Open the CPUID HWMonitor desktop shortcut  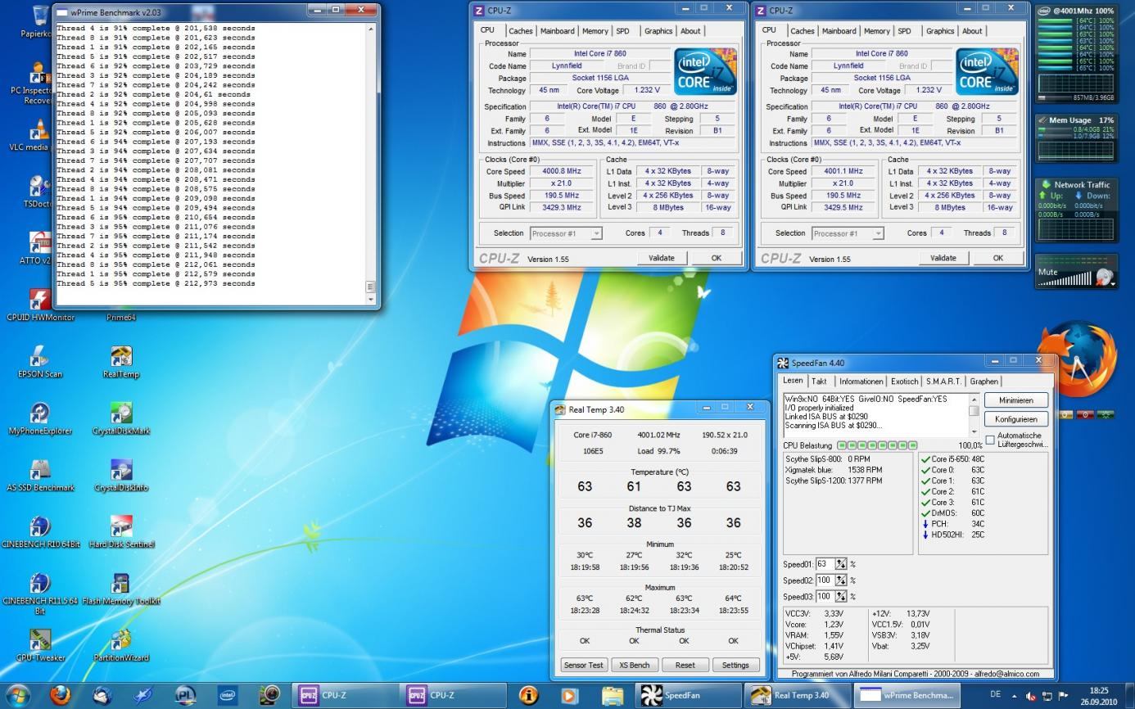pos(39,304)
